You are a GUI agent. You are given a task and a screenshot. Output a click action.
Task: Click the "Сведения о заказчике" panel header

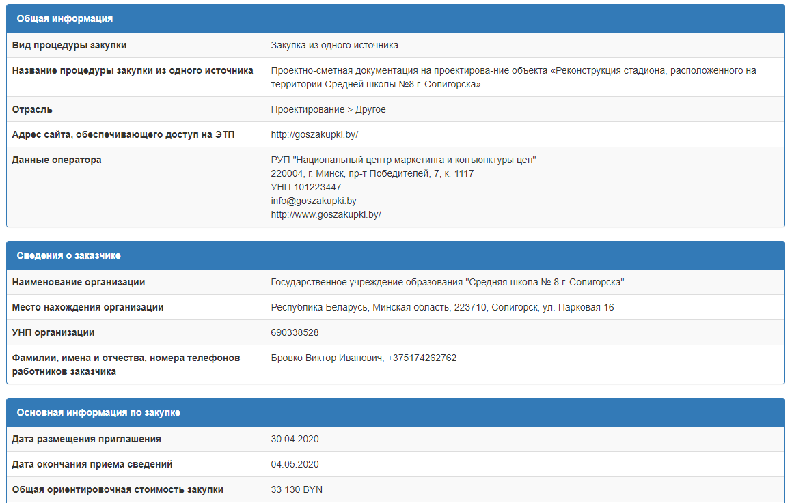(x=68, y=255)
